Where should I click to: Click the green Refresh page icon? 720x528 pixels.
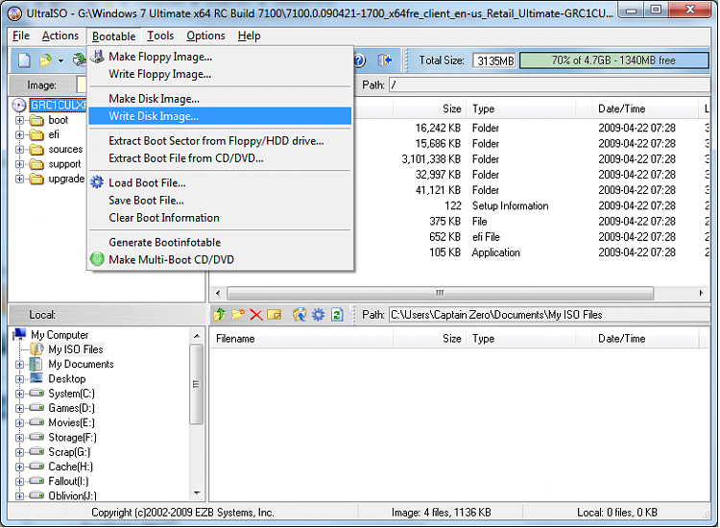coord(337,315)
